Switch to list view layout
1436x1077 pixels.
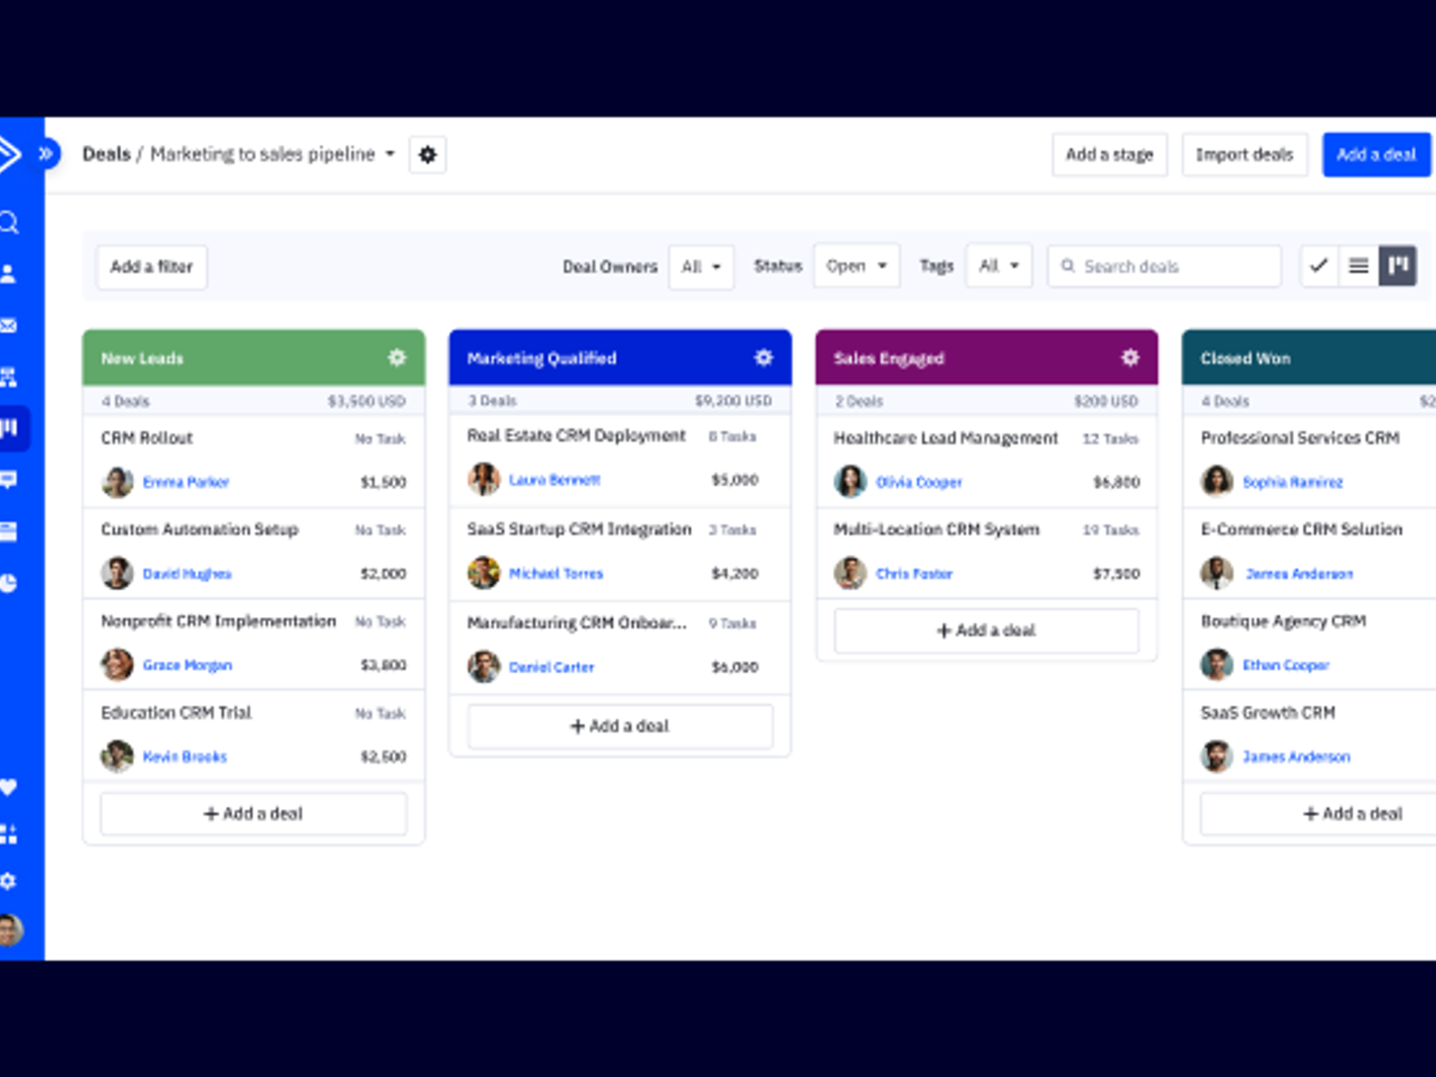[x=1358, y=266]
